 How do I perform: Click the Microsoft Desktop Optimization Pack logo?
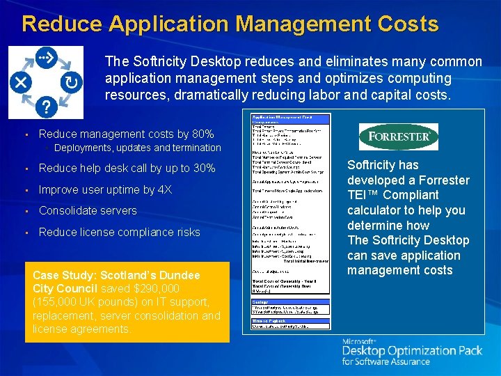pos(412,352)
